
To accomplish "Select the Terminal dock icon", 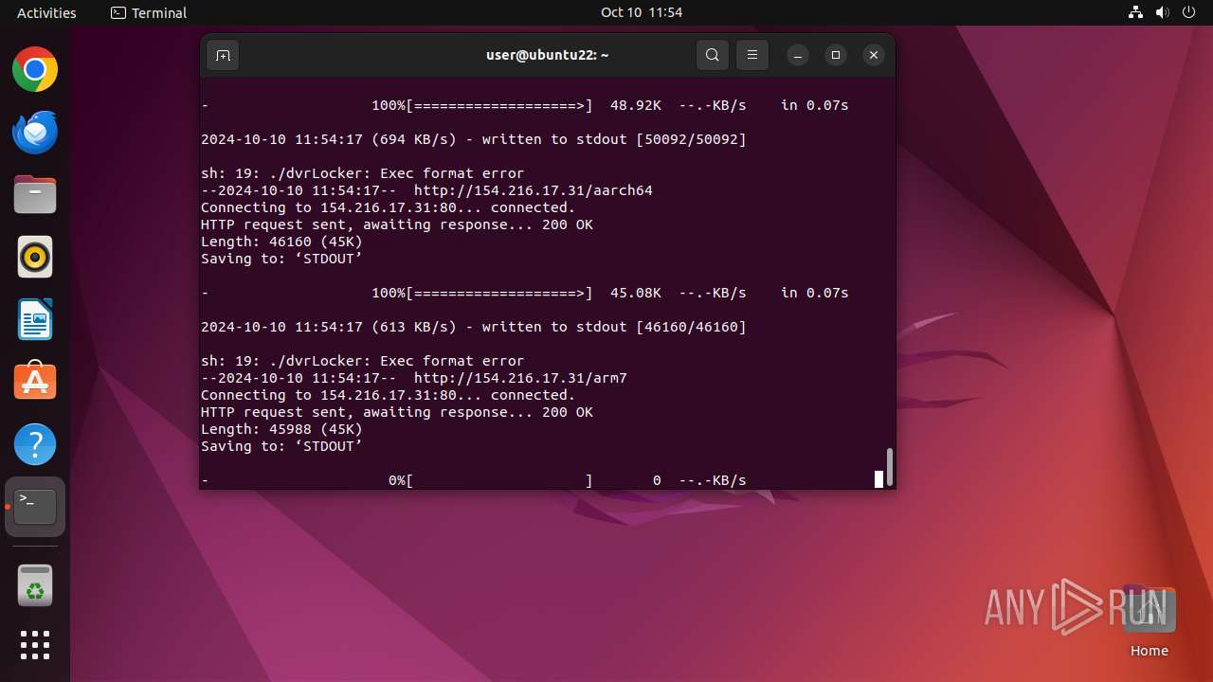I will [35, 507].
